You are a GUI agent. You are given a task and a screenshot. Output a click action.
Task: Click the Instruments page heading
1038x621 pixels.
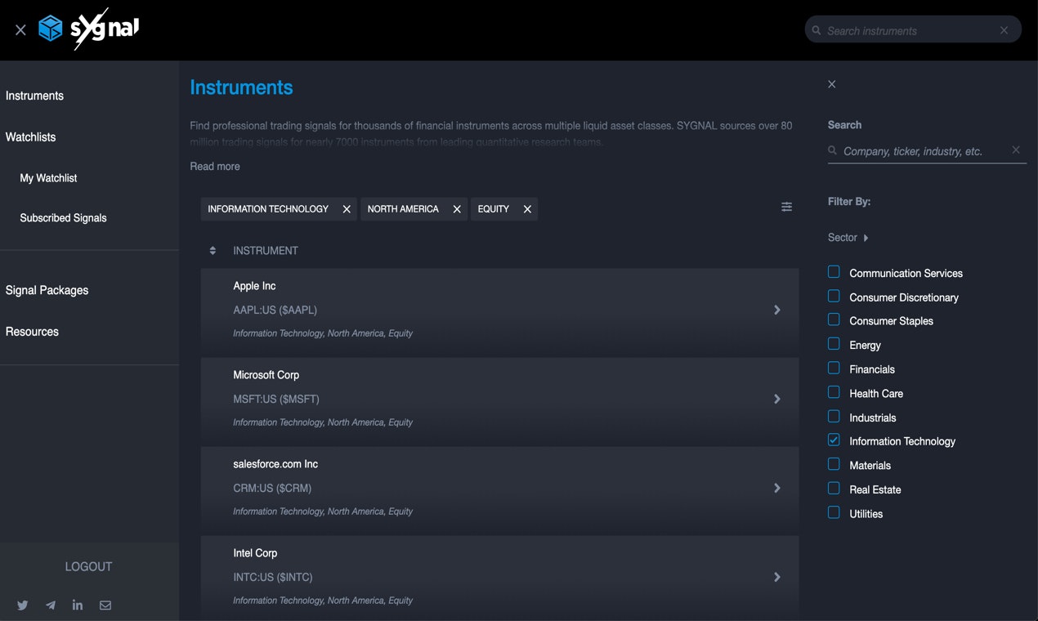pyautogui.click(x=241, y=87)
